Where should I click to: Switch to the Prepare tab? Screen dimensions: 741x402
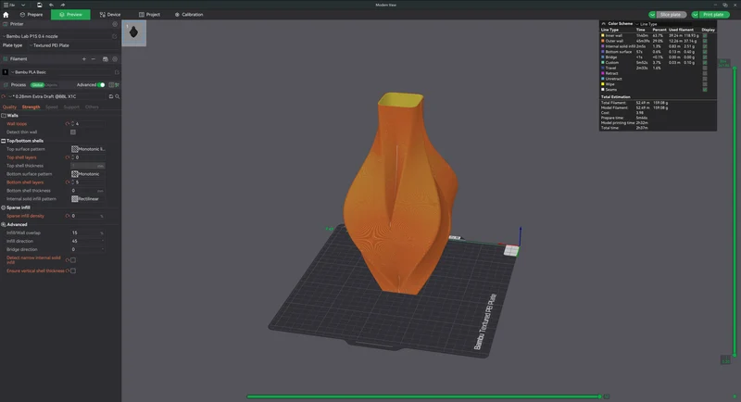pos(31,15)
